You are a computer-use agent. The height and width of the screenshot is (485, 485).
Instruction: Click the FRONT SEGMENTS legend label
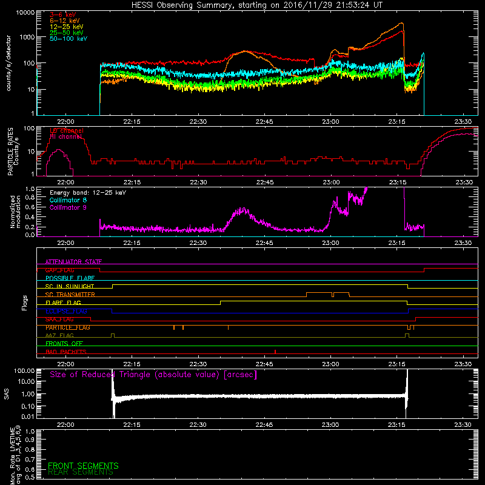pyautogui.click(x=83, y=466)
